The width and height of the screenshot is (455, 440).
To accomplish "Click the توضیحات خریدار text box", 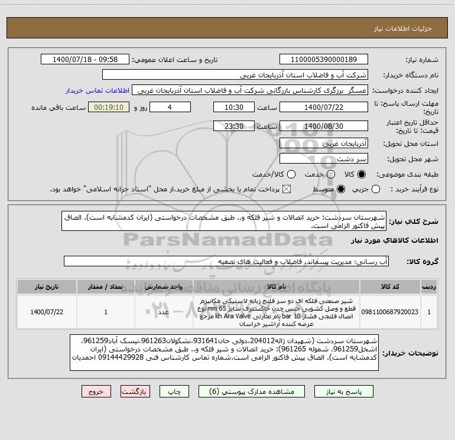I will click(x=224, y=353).
